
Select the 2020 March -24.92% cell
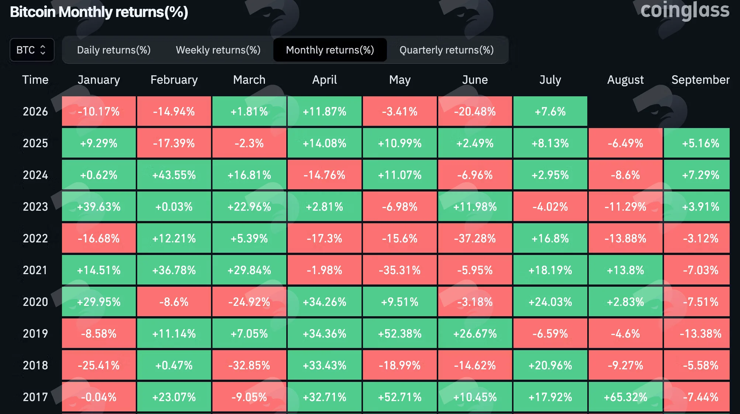click(249, 302)
